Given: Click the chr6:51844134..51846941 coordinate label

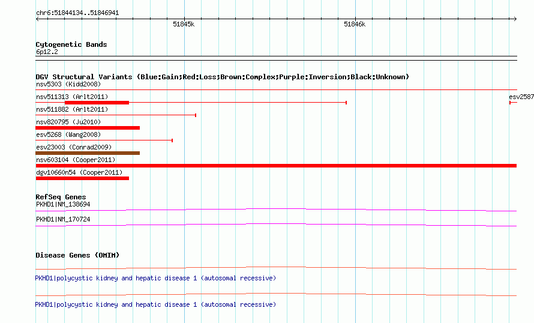Looking at the screenshot, I should pyautogui.click(x=77, y=13).
